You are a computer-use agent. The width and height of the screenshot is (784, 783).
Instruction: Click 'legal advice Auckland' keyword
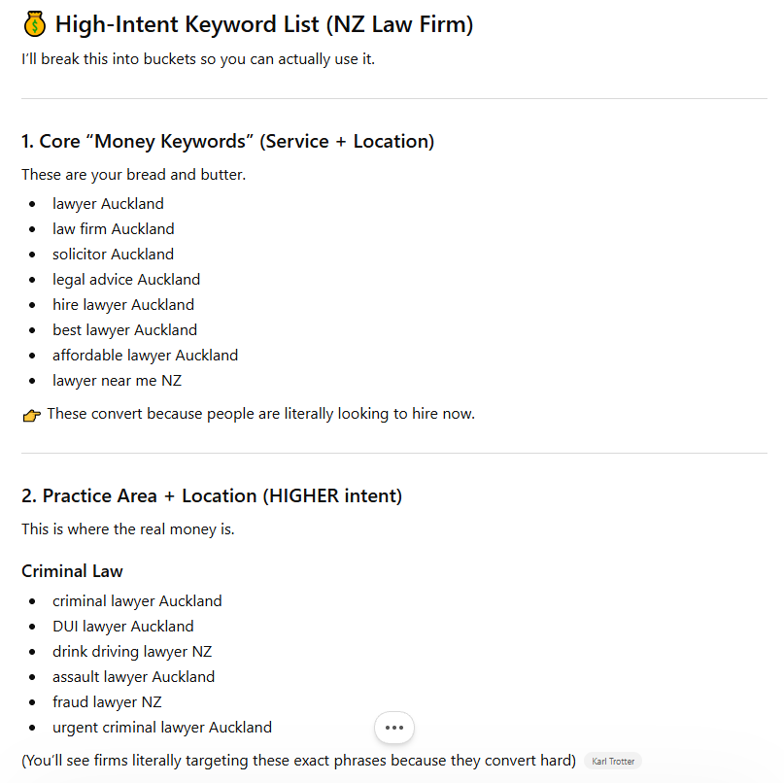point(126,280)
